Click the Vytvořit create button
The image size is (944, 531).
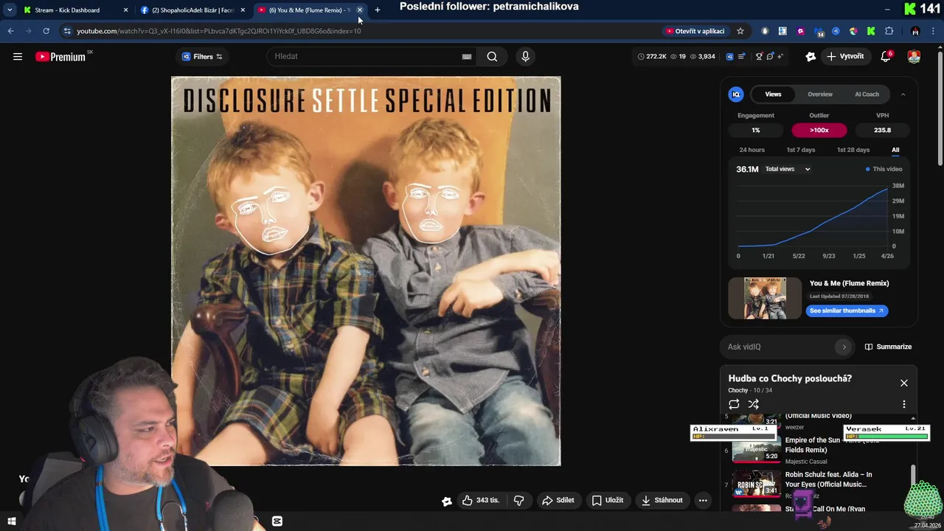pyautogui.click(x=844, y=56)
